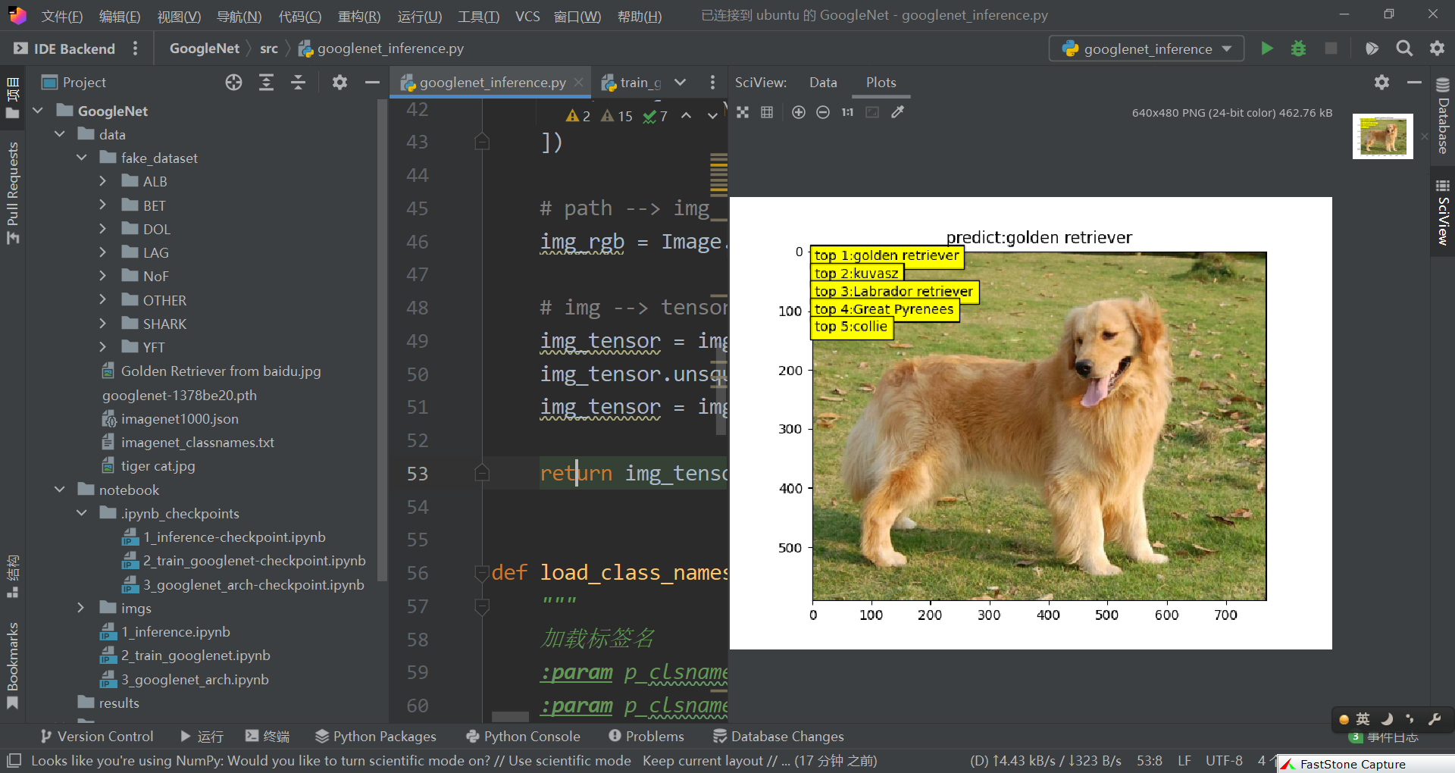This screenshot has width=1455, height=773.
Task: Reset plot to actual 1:1 size
Action: tap(847, 112)
